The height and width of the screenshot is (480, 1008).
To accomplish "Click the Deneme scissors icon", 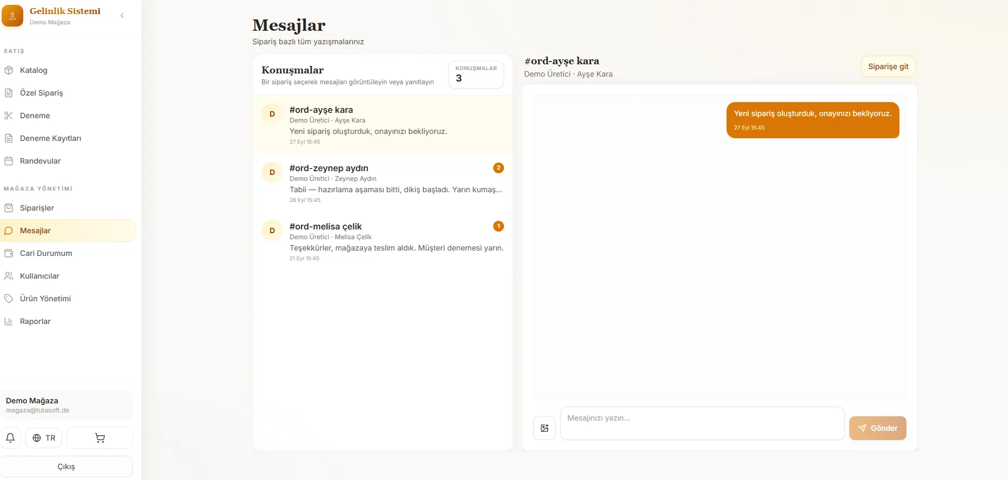I will [9, 116].
